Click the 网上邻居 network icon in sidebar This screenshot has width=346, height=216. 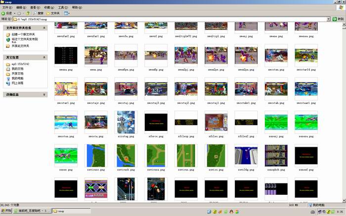[x=8, y=83]
